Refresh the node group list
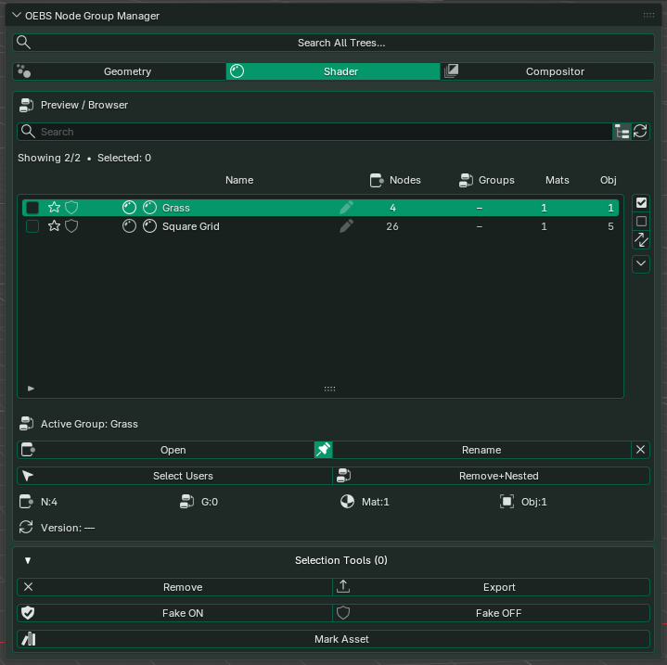This screenshot has height=665, width=667. [x=640, y=132]
